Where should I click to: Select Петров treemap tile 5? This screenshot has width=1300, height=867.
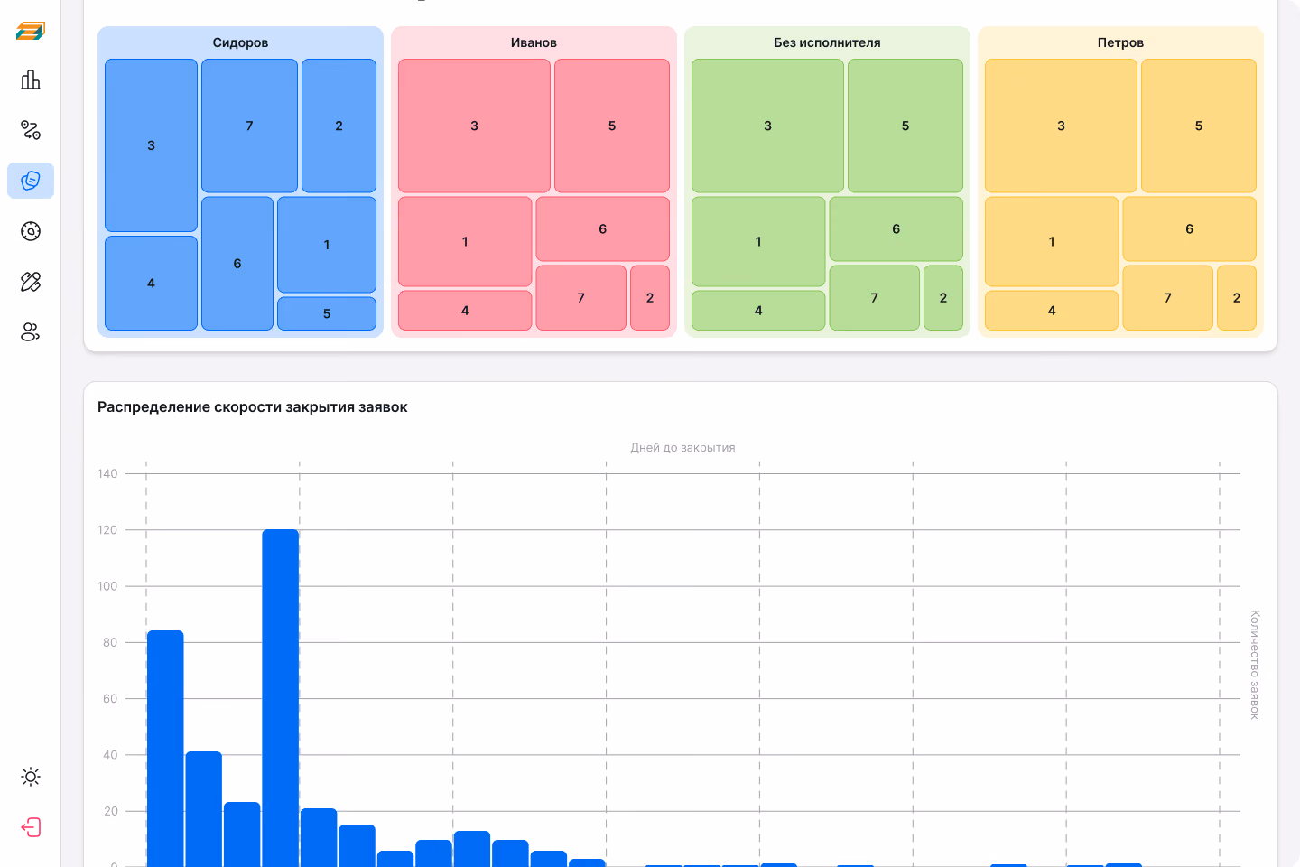[x=1199, y=126]
